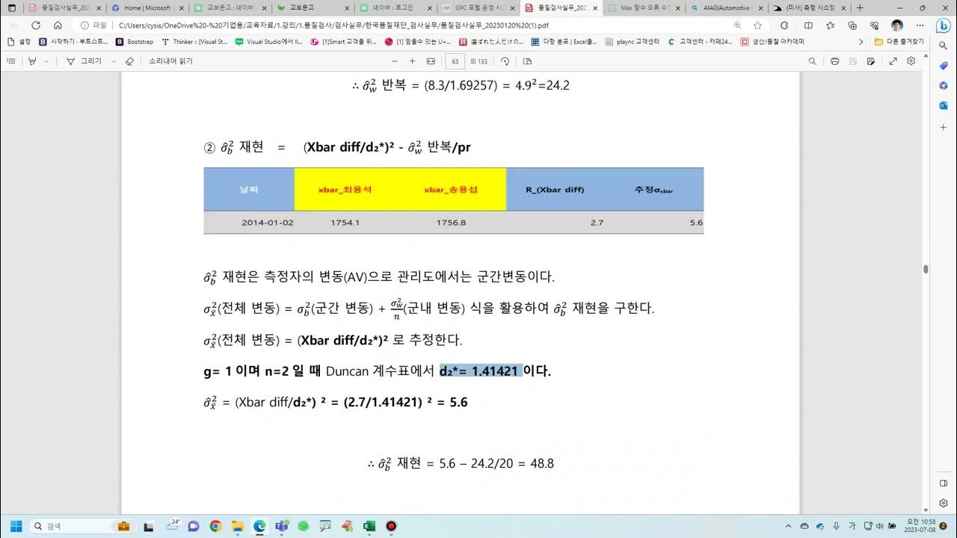Screen dimensions: 957x538
Task: Activate the 그리기 draw tool
Action: pos(84,61)
